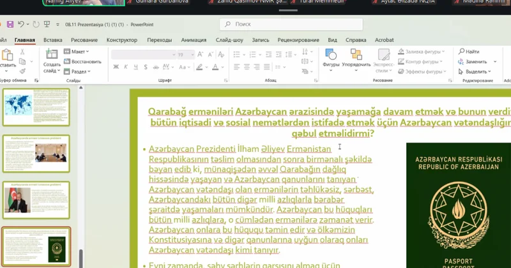Viewport: 511px width, 268px height.
Task: Switch to the Вставка tab
Action: 53,40
